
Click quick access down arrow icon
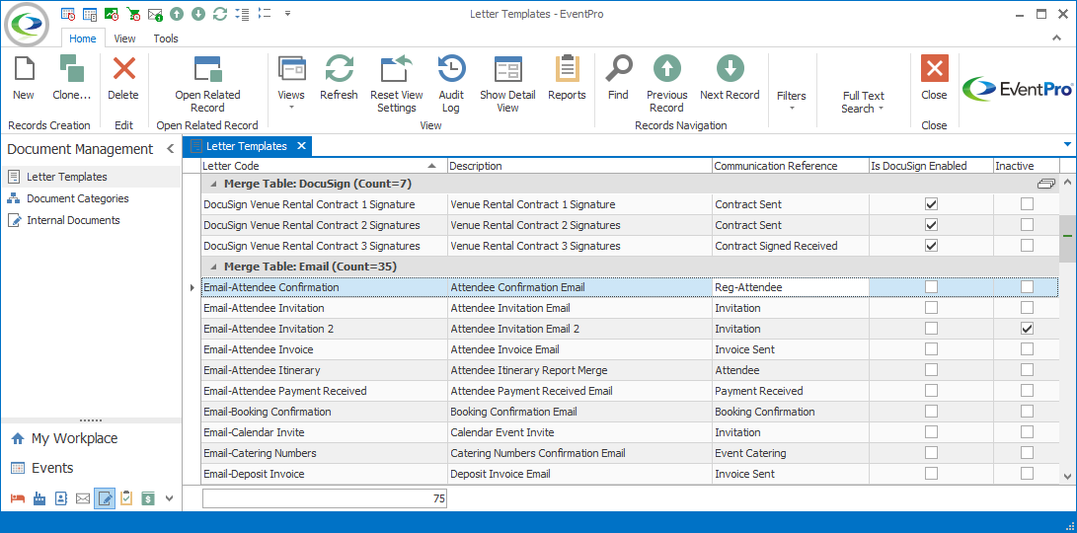coord(198,13)
